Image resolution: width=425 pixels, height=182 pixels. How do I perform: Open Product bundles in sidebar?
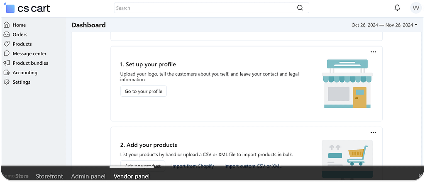(x=30, y=63)
